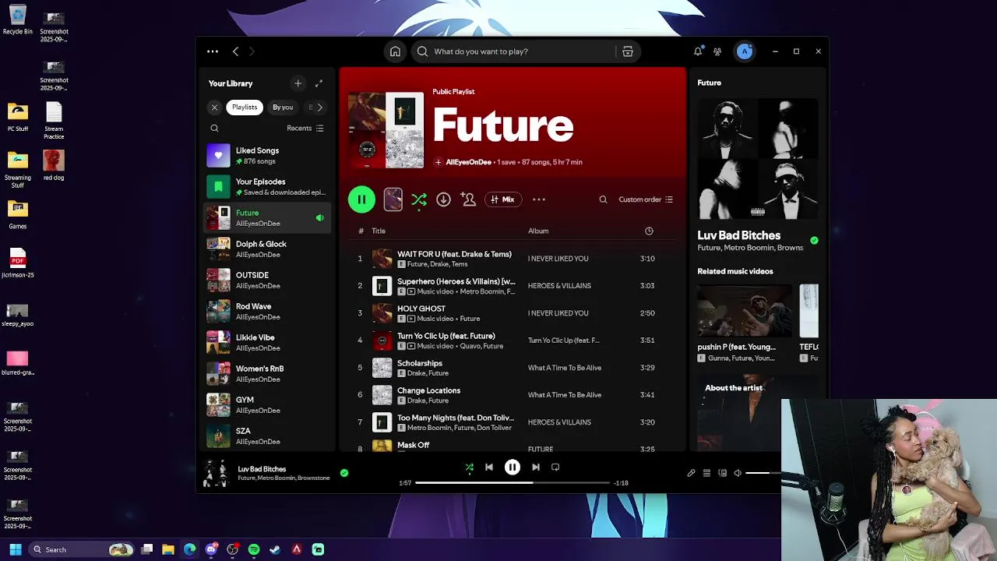Click the Future playlist cover art

(386, 130)
